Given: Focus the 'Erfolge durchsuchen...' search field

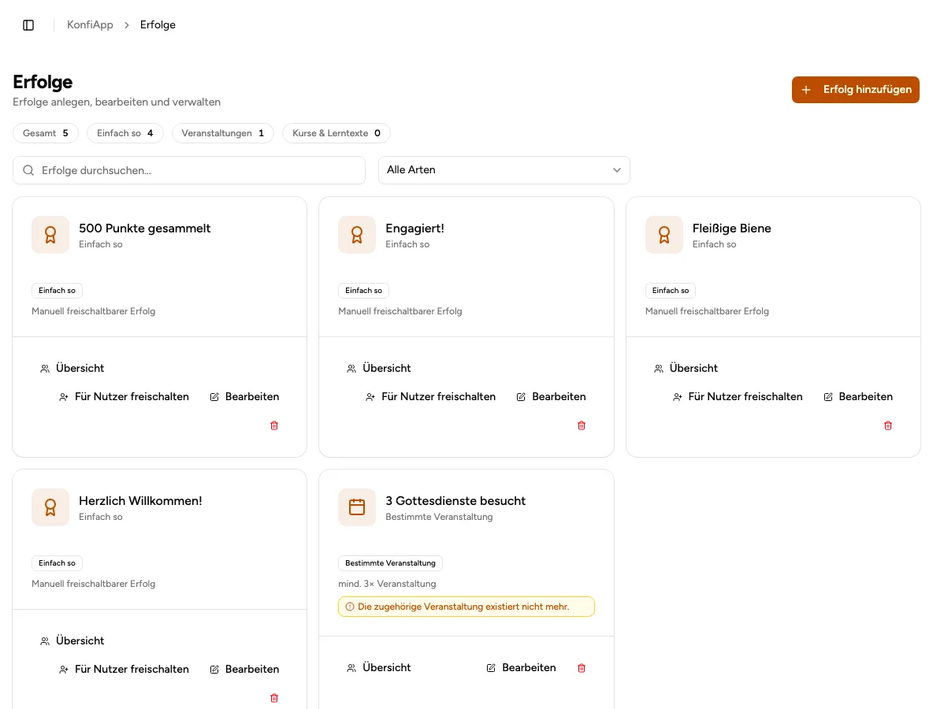Looking at the screenshot, I should [188, 170].
